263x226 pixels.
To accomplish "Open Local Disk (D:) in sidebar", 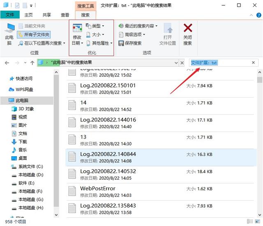I will pyautogui.click(x=28, y=175).
